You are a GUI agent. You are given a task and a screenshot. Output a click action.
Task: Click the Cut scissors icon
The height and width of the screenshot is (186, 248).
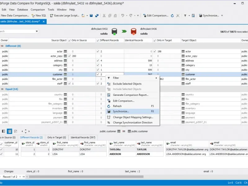click(x=104, y=15)
